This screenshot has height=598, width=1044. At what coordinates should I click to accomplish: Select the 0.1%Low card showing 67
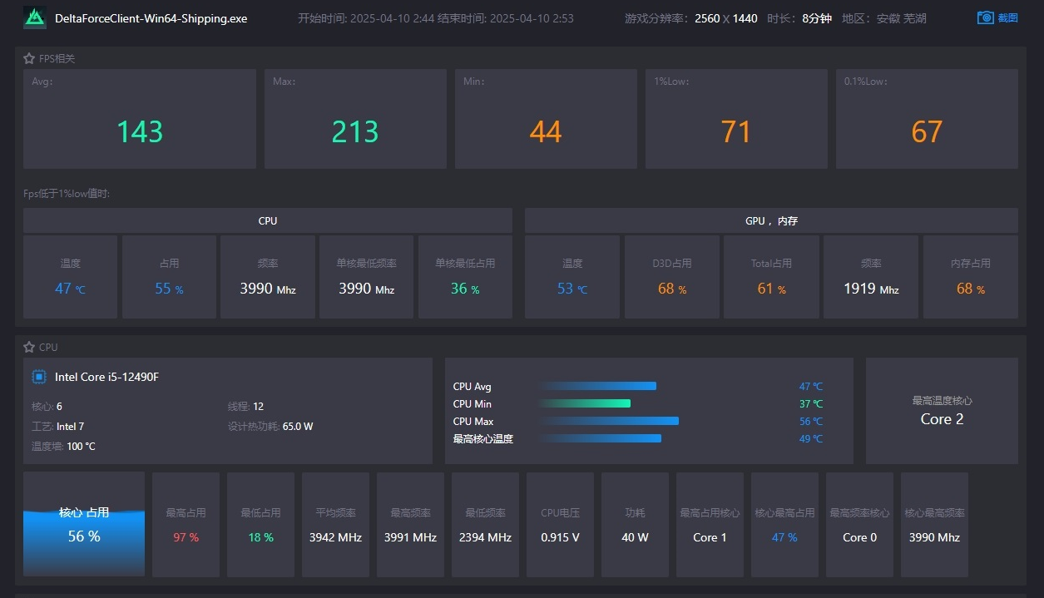coord(927,120)
